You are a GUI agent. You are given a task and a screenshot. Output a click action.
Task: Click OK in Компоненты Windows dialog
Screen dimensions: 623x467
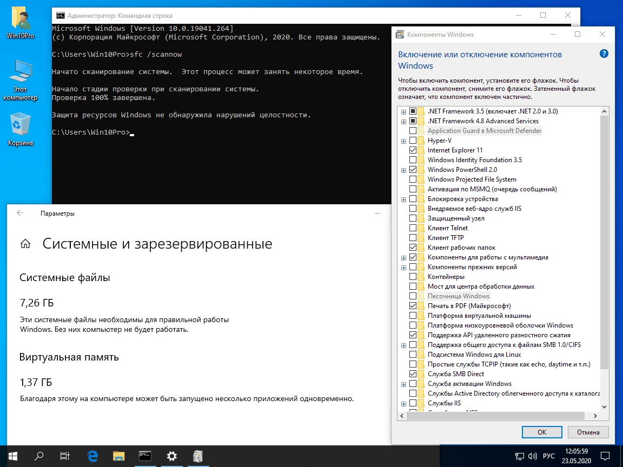coord(541,432)
